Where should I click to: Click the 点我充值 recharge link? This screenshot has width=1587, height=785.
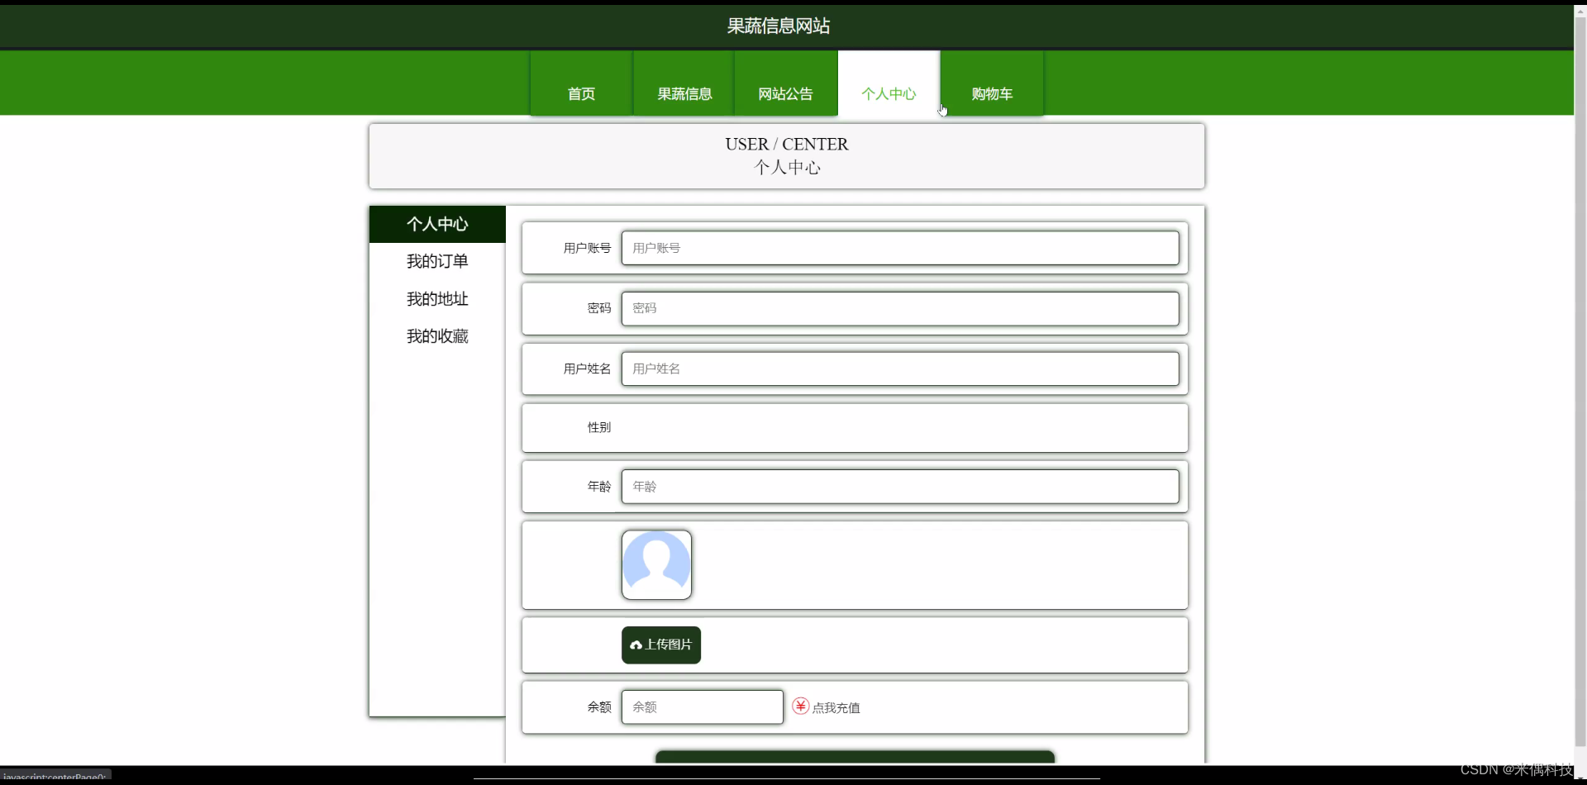click(x=836, y=707)
